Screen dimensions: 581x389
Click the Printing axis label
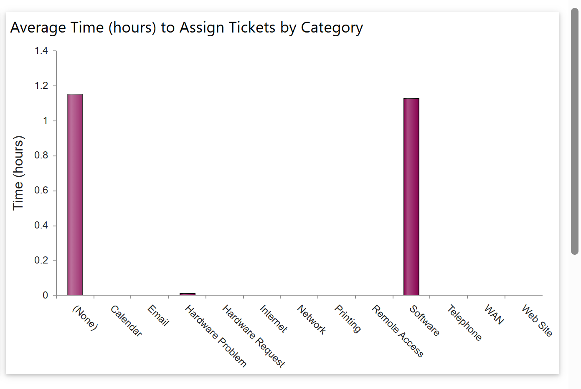(x=348, y=319)
